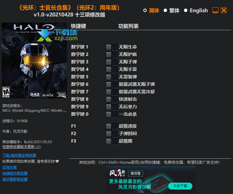Click 风灵月影 logo in the banner
This screenshot has height=194, width=233.
click(117, 173)
